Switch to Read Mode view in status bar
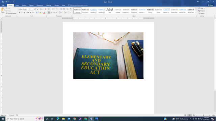The image size is (216, 121). 185,115
